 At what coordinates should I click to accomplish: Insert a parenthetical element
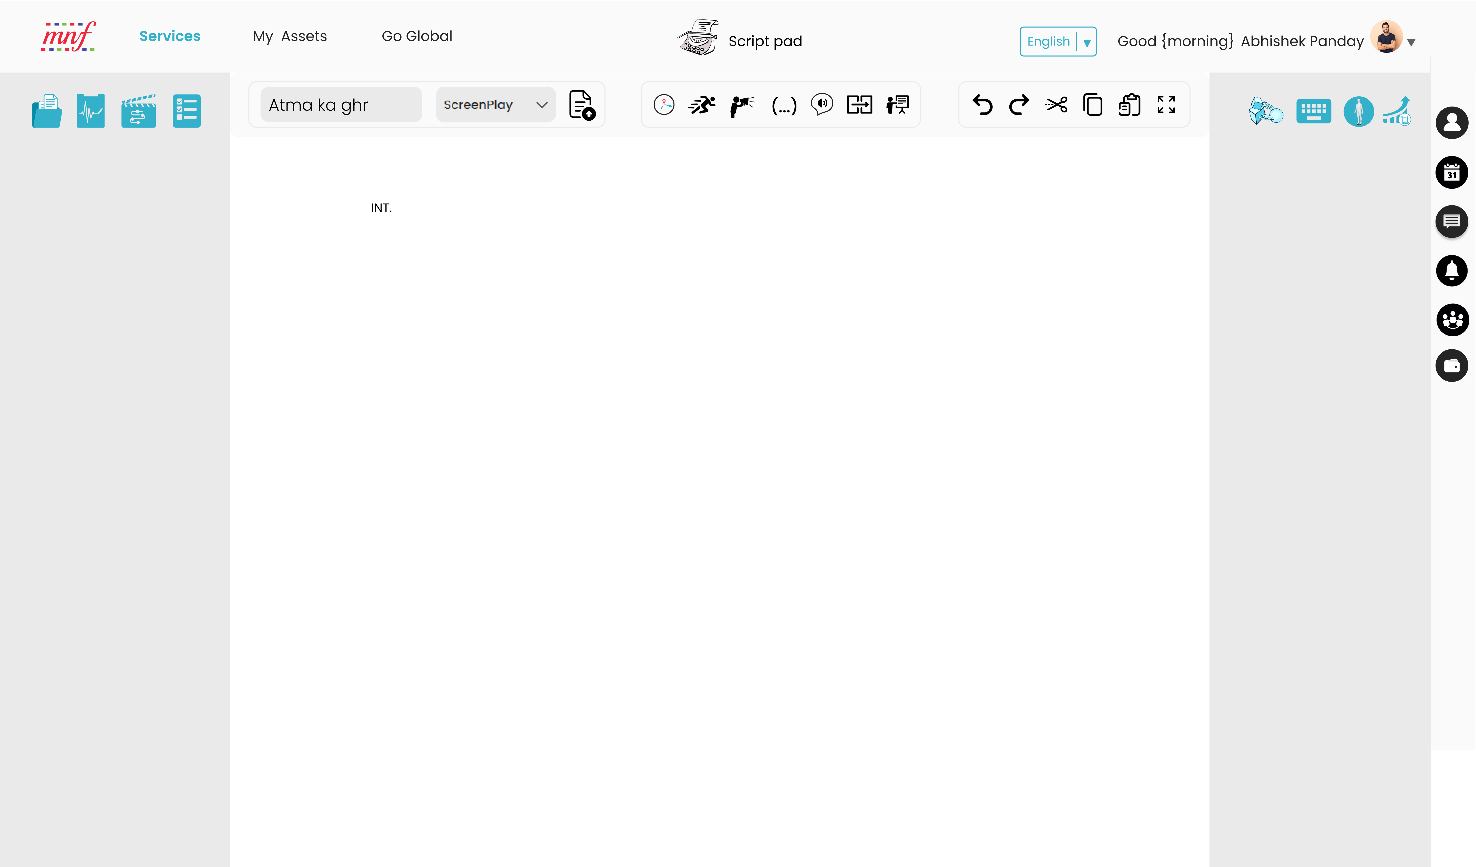click(784, 105)
